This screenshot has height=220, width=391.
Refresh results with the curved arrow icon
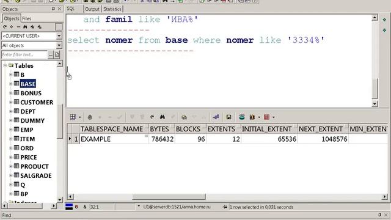[152, 117]
